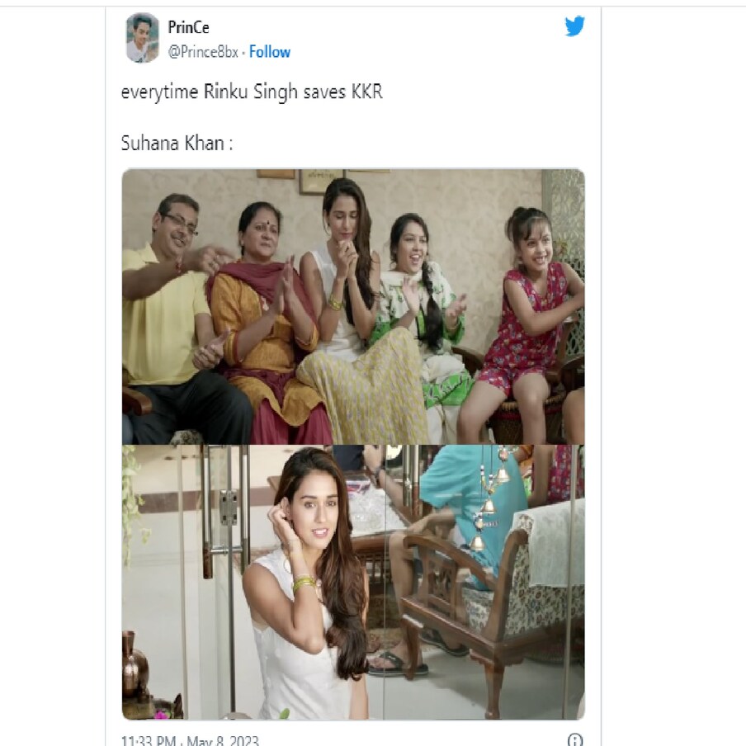746x746 pixels.
Task: View the lower photo of woman in white
Action: (x=353, y=582)
